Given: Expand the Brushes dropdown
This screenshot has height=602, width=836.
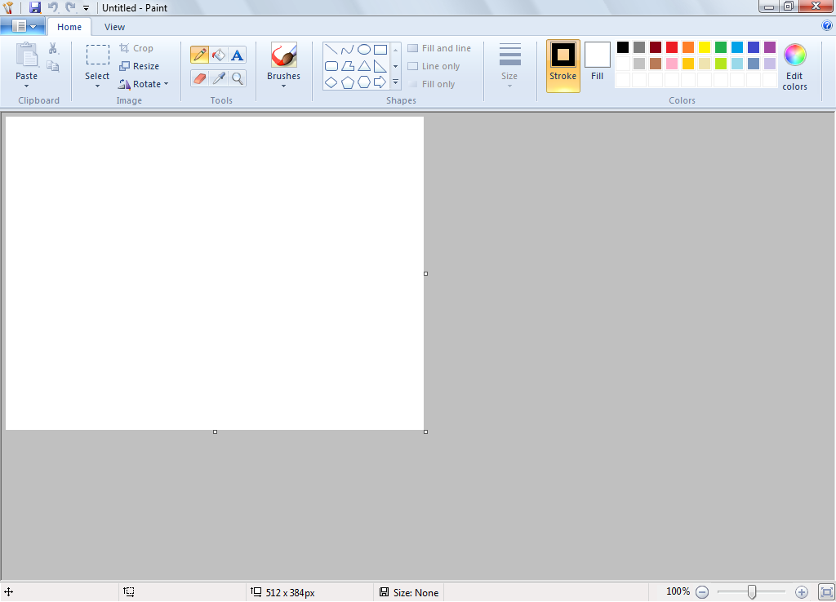Looking at the screenshot, I should click(283, 86).
